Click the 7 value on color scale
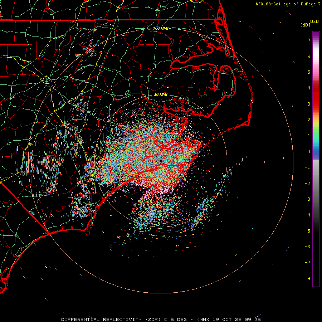 pyautogui.click(x=309, y=40)
